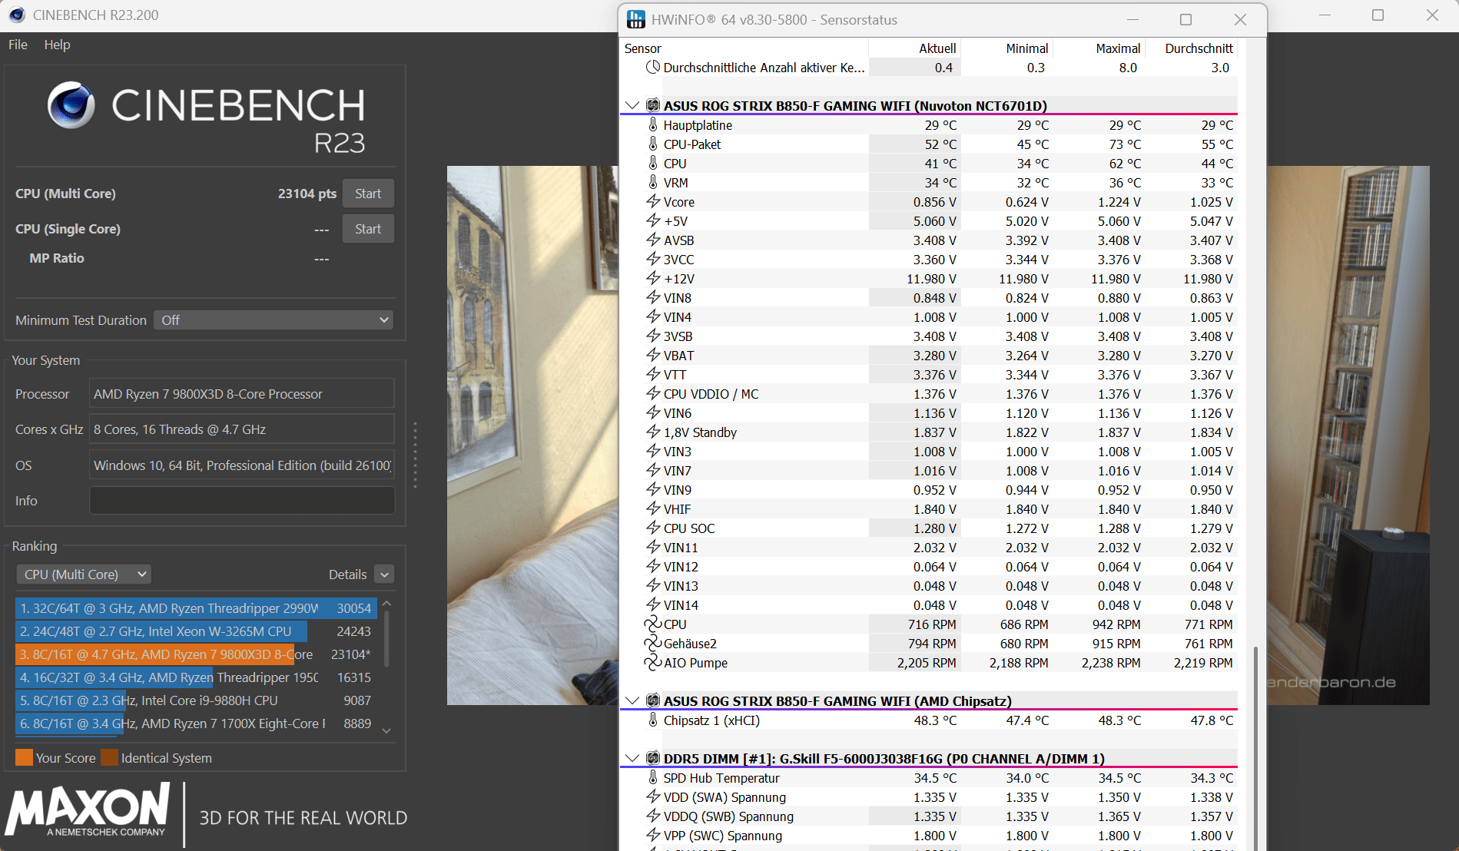This screenshot has height=851, width=1459.
Task: Click the voltage bolt icon next to +12V
Action: tap(653, 278)
